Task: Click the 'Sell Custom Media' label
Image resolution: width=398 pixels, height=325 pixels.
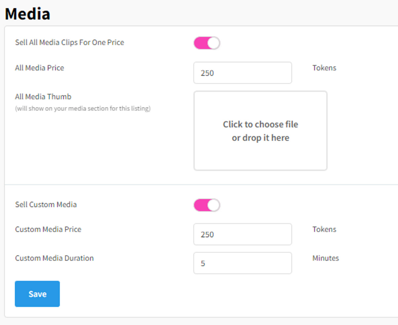Action: click(46, 204)
